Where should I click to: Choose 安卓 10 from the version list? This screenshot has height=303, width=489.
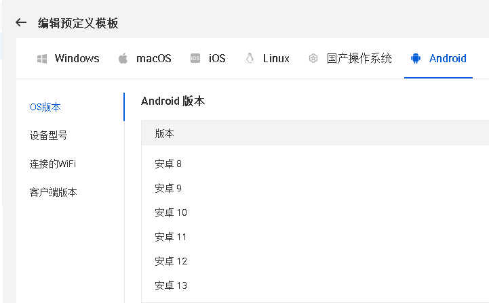point(171,212)
